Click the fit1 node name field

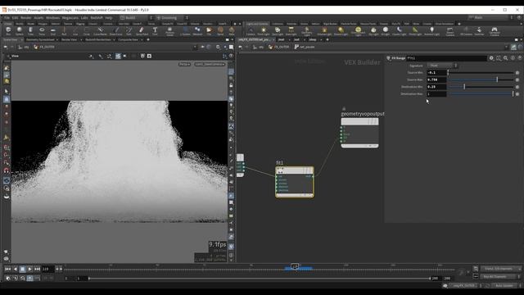click(x=445, y=58)
